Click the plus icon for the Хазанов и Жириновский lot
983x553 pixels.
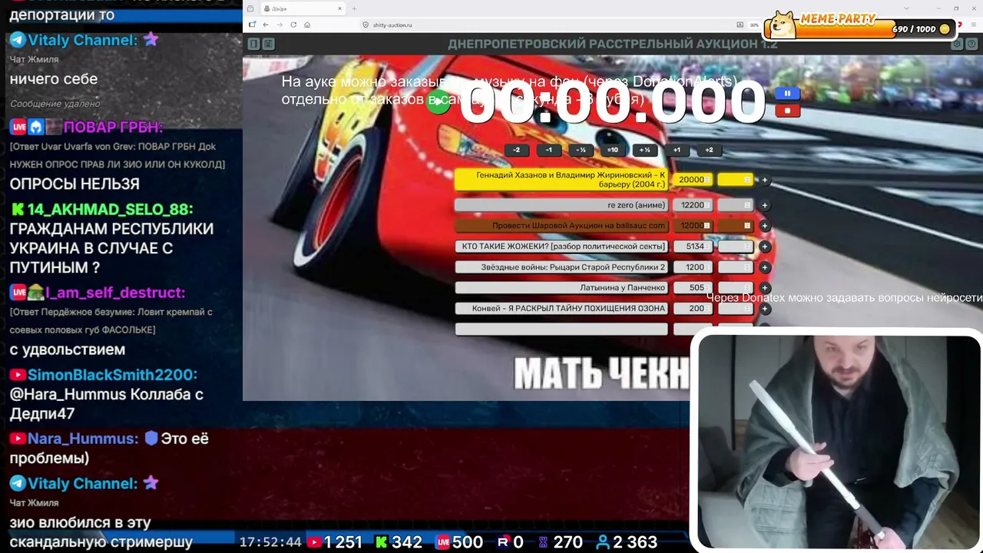[x=765, y=180]
